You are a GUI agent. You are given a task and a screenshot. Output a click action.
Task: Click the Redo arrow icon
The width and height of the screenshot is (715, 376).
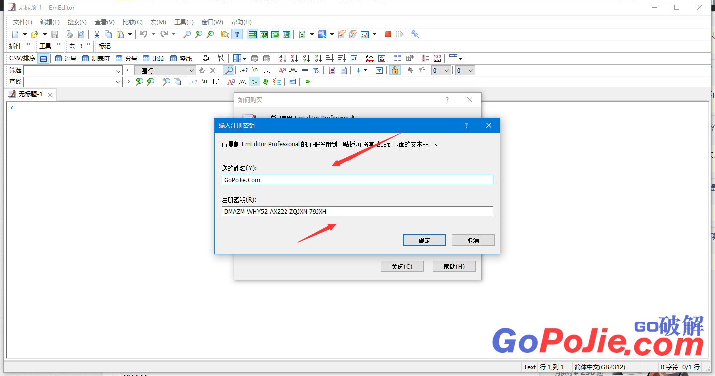tap(164, 34)
